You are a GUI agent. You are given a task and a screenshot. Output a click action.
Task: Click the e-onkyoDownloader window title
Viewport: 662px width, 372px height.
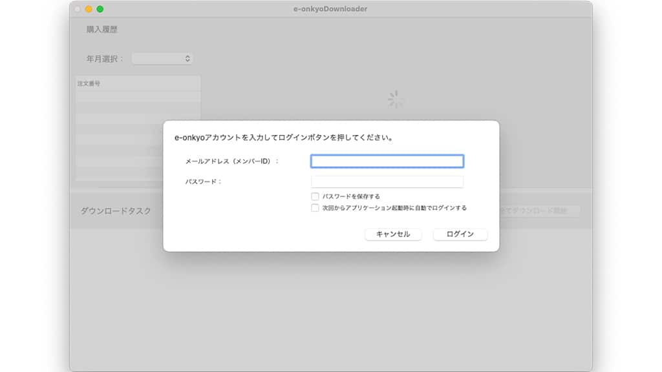[x=330, y=9]
